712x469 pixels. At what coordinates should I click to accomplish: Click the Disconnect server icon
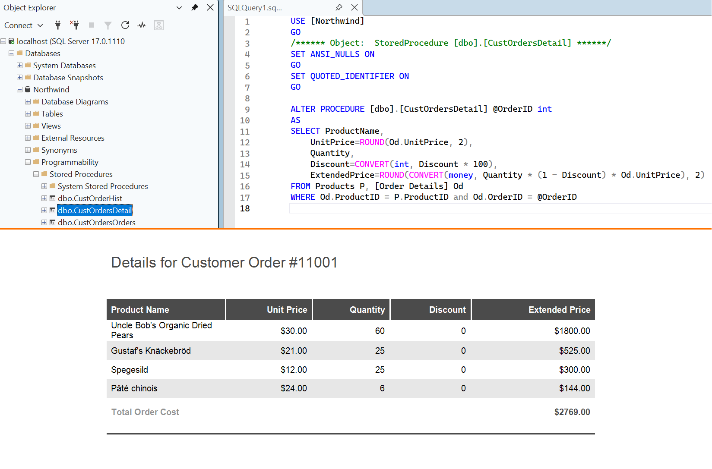tap(74, 25)
